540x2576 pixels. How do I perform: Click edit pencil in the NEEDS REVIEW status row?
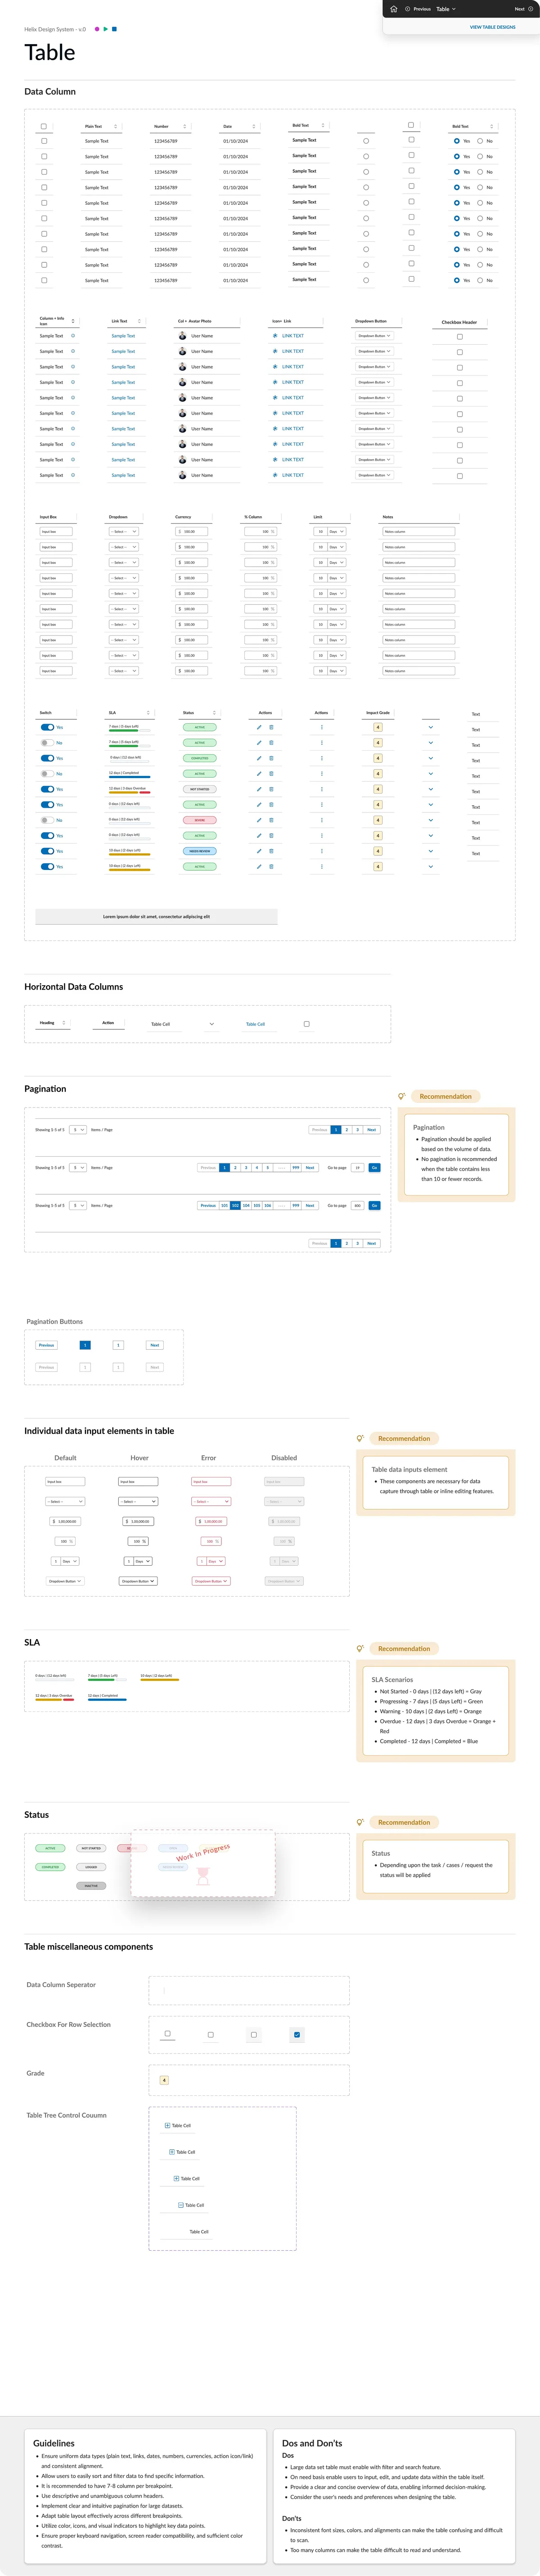point(259,851)
